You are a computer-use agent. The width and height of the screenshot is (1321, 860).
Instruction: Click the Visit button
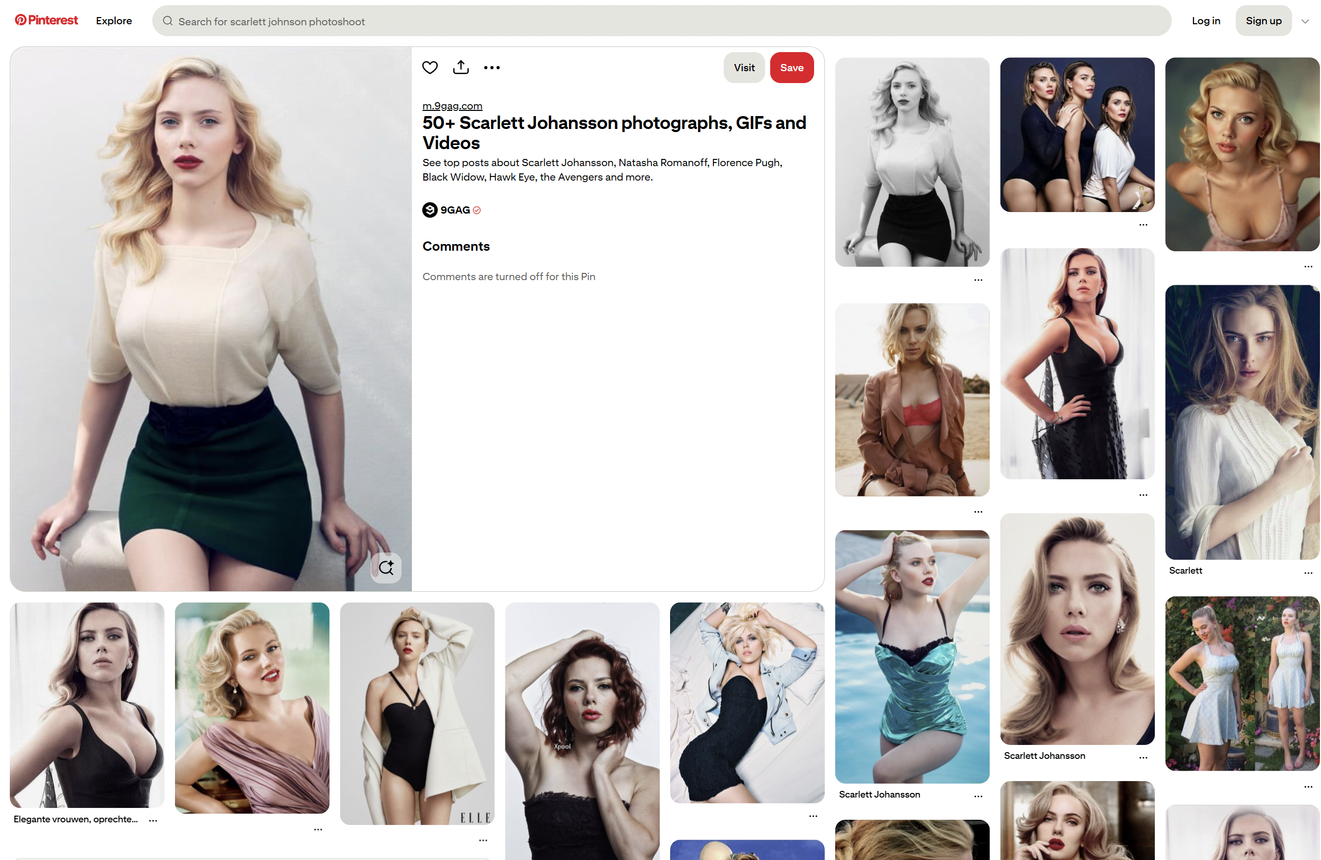[744, 68]
